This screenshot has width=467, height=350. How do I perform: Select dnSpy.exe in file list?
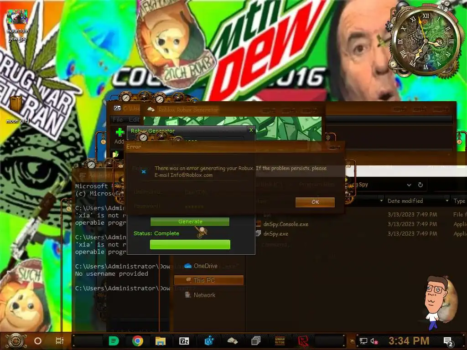click(x=276, y=234)
